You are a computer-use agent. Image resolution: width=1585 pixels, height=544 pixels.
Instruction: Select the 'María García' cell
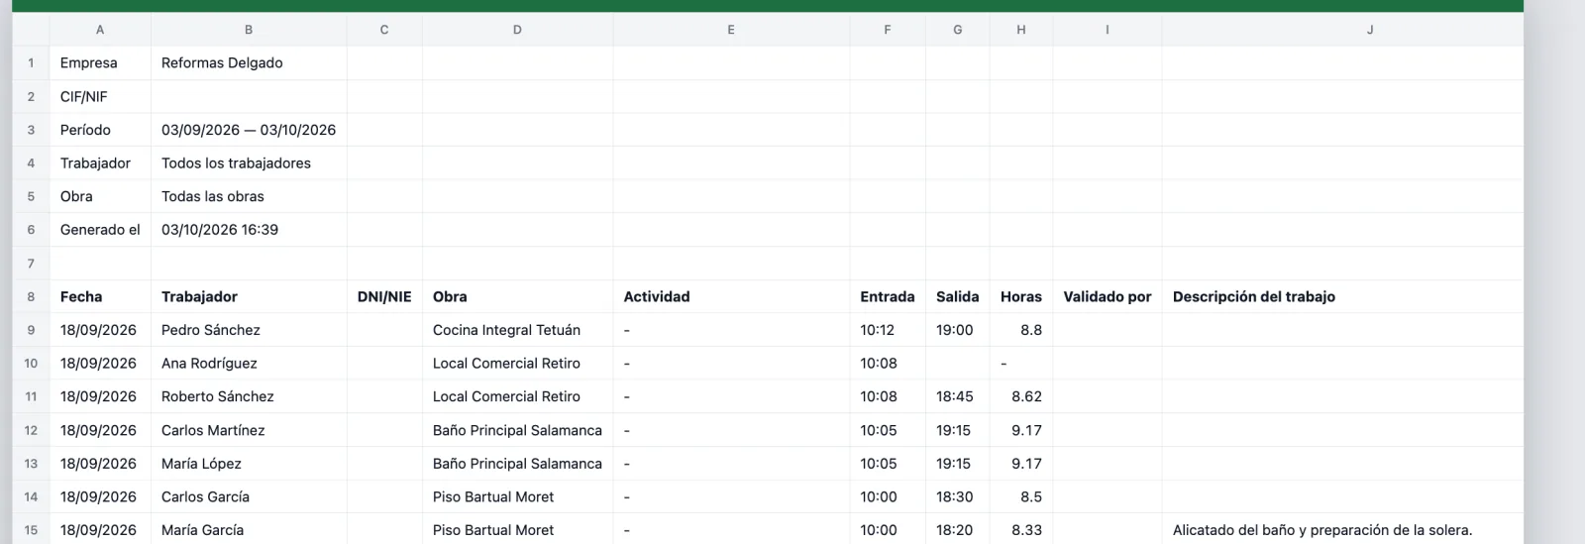coord(249,530)
